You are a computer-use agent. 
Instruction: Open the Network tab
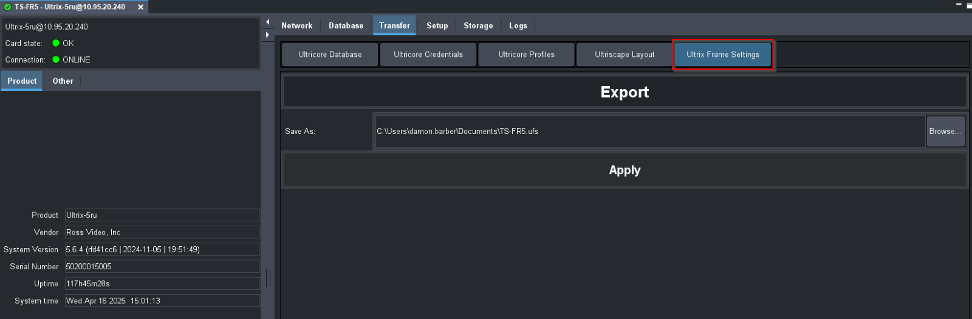[x=296, y=25]
